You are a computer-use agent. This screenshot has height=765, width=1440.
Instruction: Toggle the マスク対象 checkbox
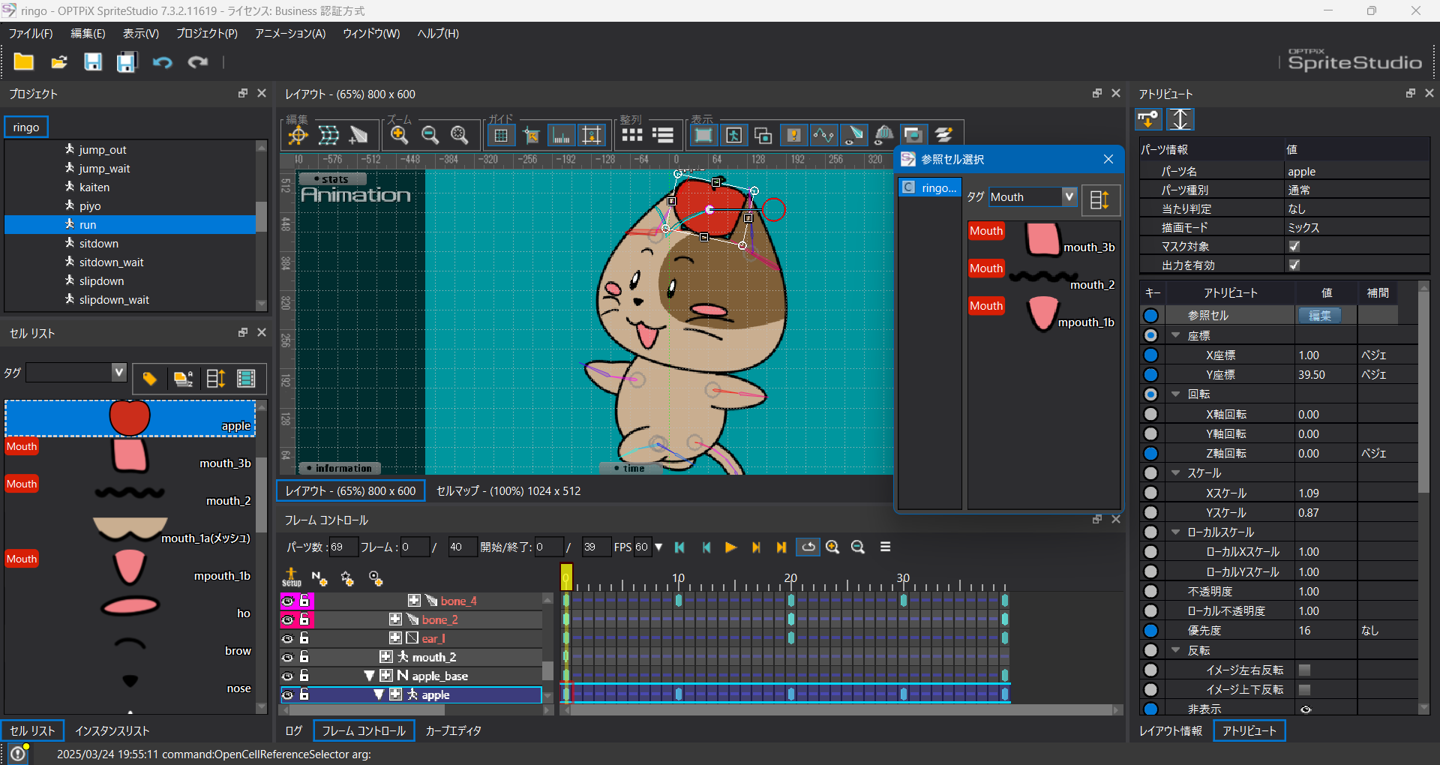coord(1294,246)
